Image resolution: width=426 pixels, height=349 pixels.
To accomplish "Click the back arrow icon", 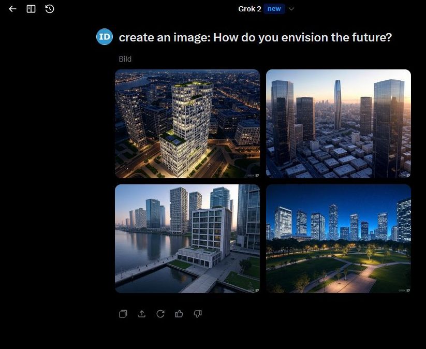I will tap(12, 9).
